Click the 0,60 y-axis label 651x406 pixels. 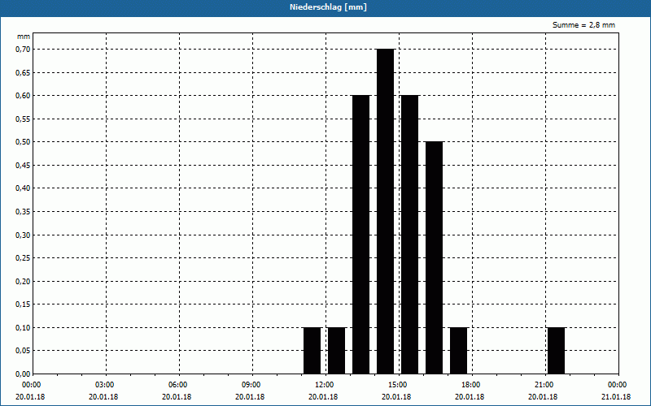coord(23,96)
